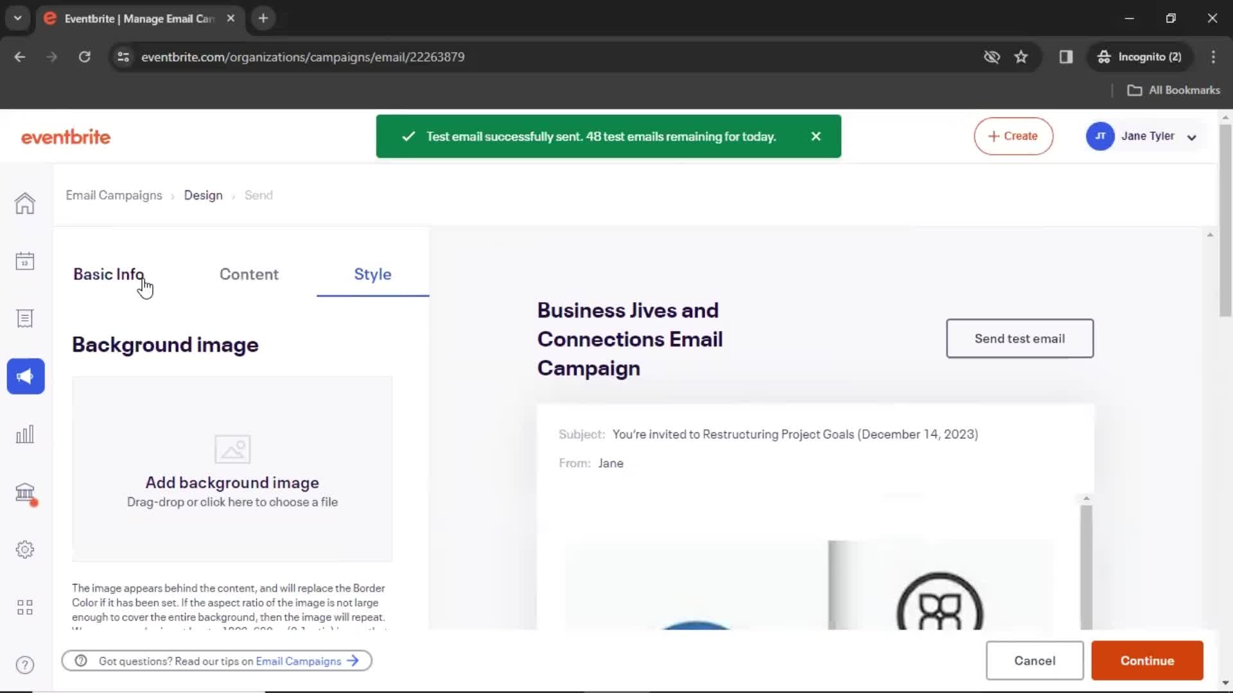The height and width of the screenshot is (693, 1233).
Task: Open the browser side panel icon
Action: point(1066,56)
